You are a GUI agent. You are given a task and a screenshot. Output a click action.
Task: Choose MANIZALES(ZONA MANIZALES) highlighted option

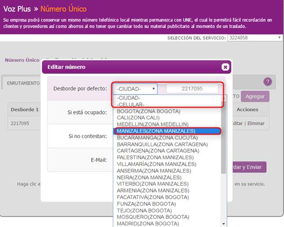(x=167, y=131)
